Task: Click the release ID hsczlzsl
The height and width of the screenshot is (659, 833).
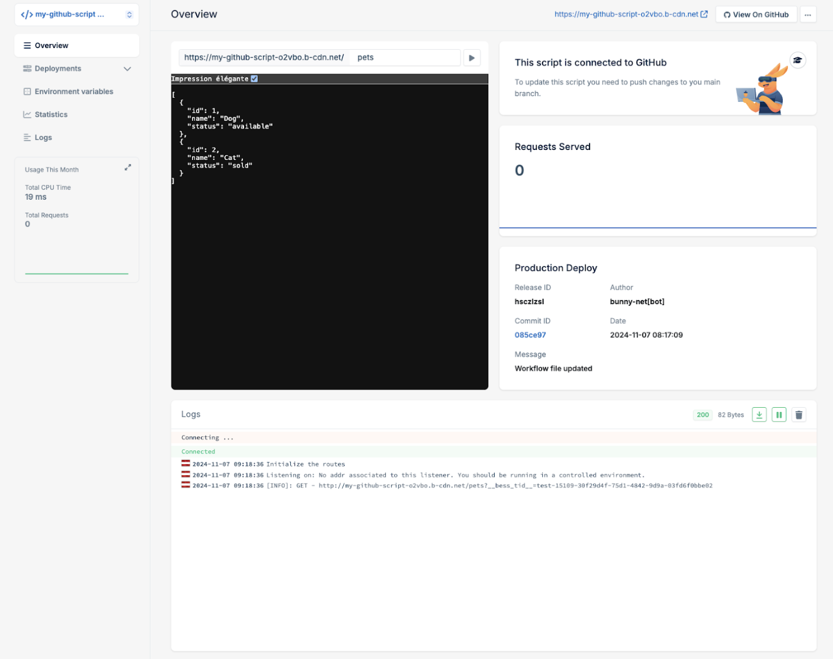Action: pos(529,302)
